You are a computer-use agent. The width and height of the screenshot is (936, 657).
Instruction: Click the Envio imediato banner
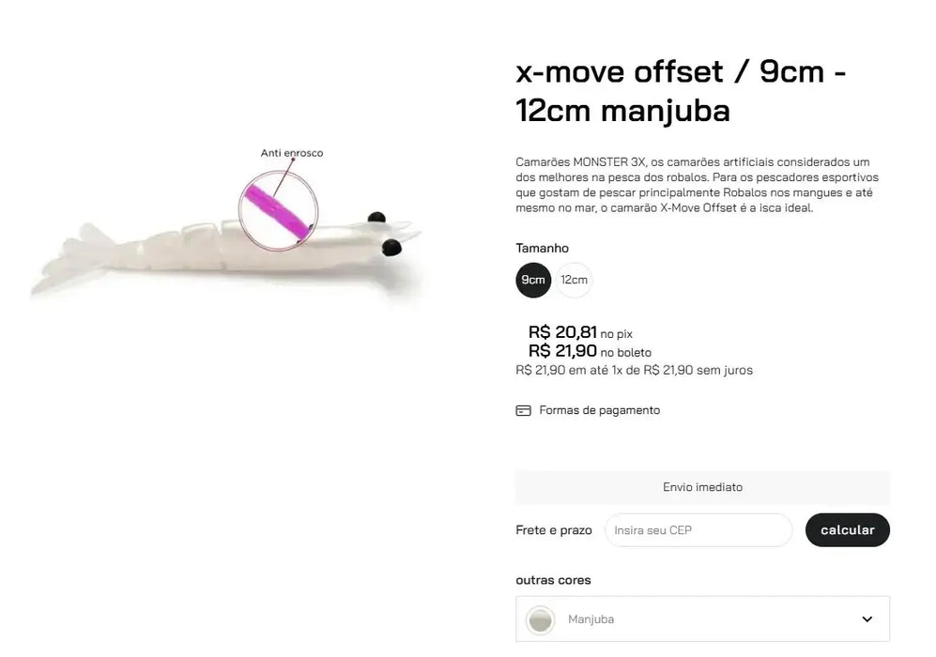coord(702,487)
